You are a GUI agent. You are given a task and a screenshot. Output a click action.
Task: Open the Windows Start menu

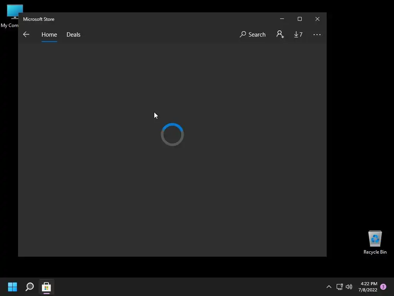(12, 287)
